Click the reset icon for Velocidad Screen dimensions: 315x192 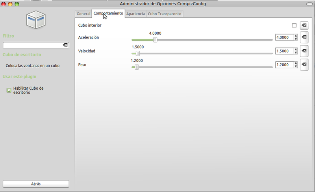304,51
